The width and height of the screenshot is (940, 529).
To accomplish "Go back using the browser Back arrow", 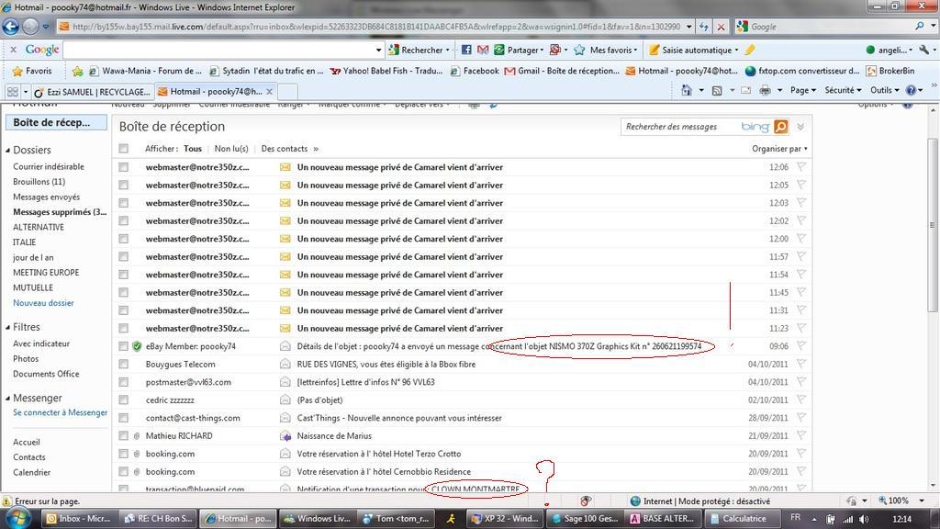I will (11, 27).
